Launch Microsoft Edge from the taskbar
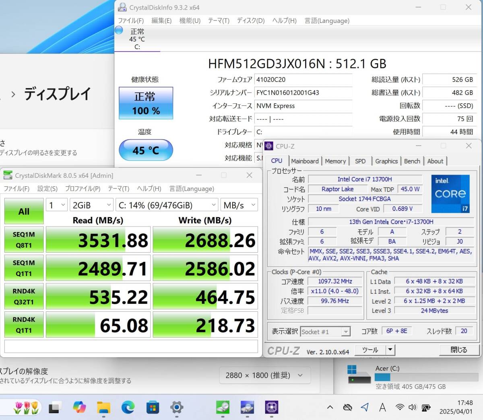The image size is (483, 420). click(128, 408)
